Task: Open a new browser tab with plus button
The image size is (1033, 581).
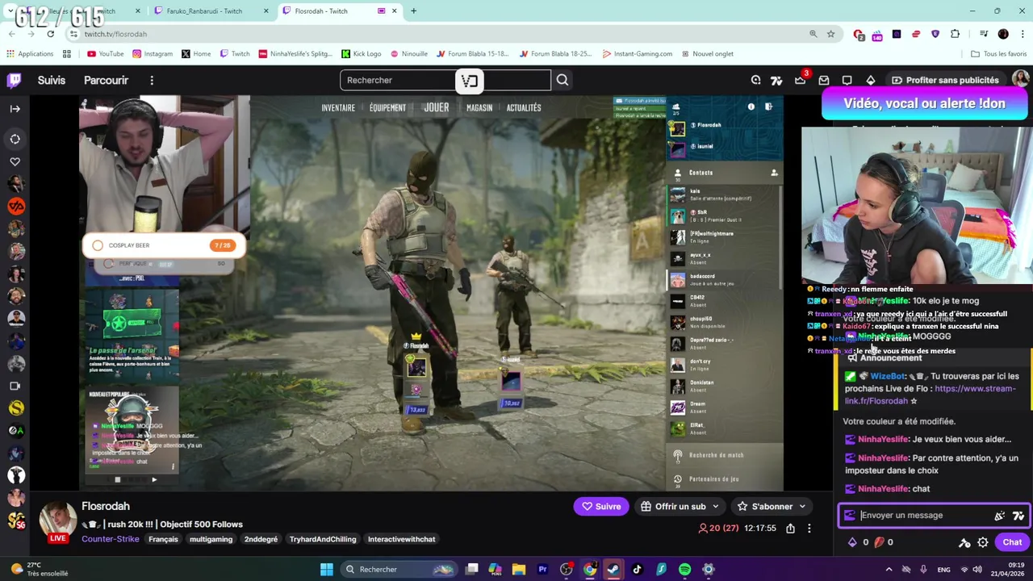Action: coord(413,10)
